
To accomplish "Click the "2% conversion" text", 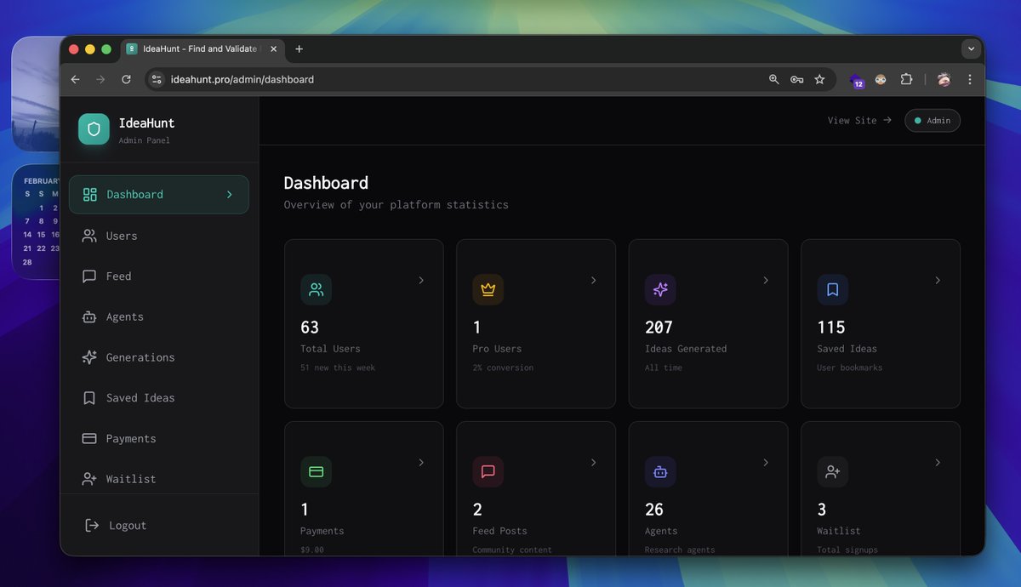I will coord(503,368).
